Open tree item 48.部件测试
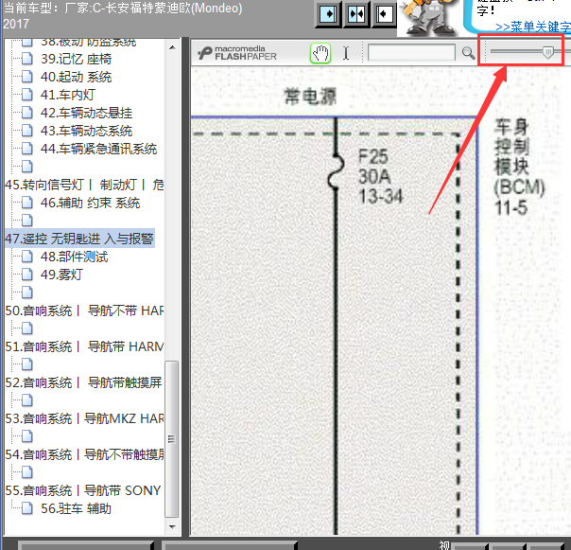The image size is (571, 550). click(75, 257)
